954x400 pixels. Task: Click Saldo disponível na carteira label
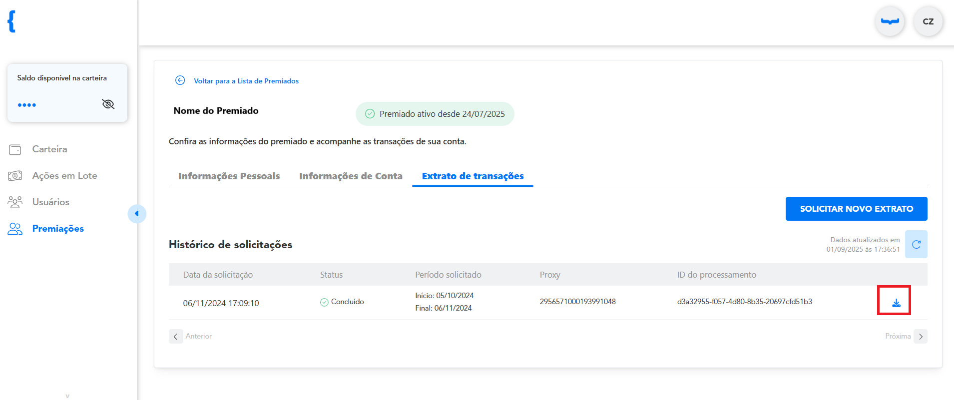coord(62,78)
